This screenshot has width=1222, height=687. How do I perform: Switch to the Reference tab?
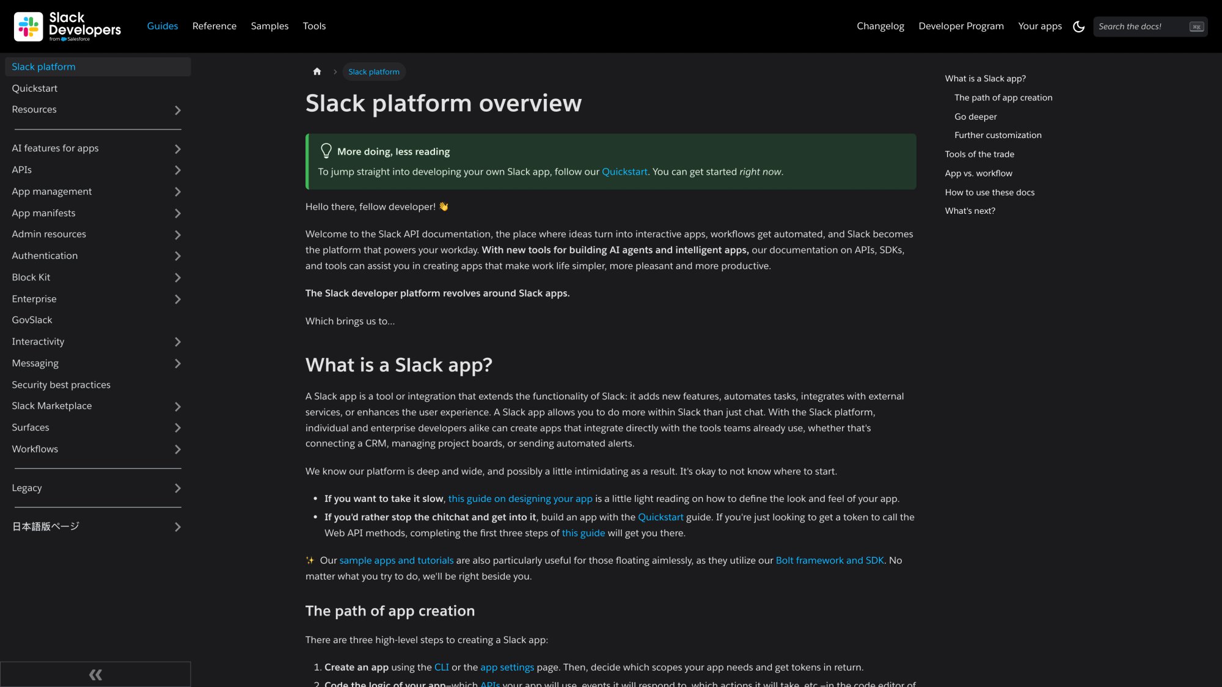pyautogui.click(x=214, y=26)
